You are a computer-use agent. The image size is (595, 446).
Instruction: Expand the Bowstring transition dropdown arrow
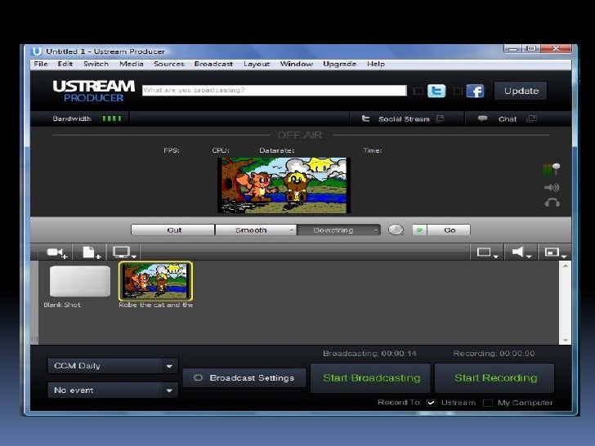coord(375,230)
